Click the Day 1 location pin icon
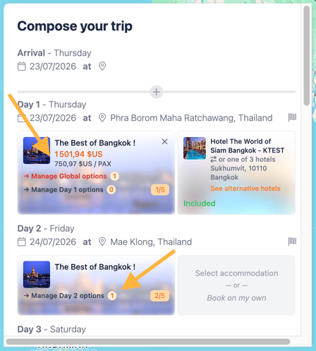This screenshot has width=316, height=351. (102, 118)
